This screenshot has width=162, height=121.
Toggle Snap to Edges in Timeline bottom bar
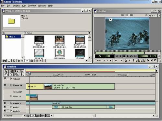tap(33, 116)
